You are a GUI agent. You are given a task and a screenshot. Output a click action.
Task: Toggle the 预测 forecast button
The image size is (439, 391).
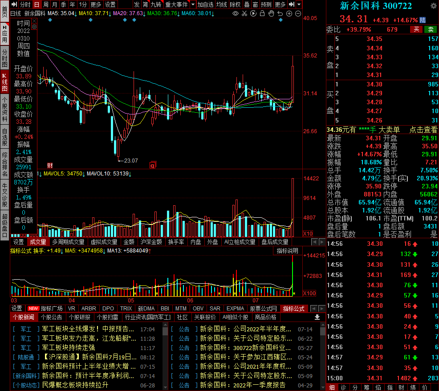click(x=266, y=4)
